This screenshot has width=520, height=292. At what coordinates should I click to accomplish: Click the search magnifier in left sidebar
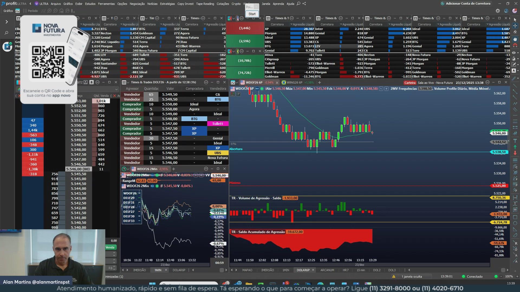click(6, 33)
